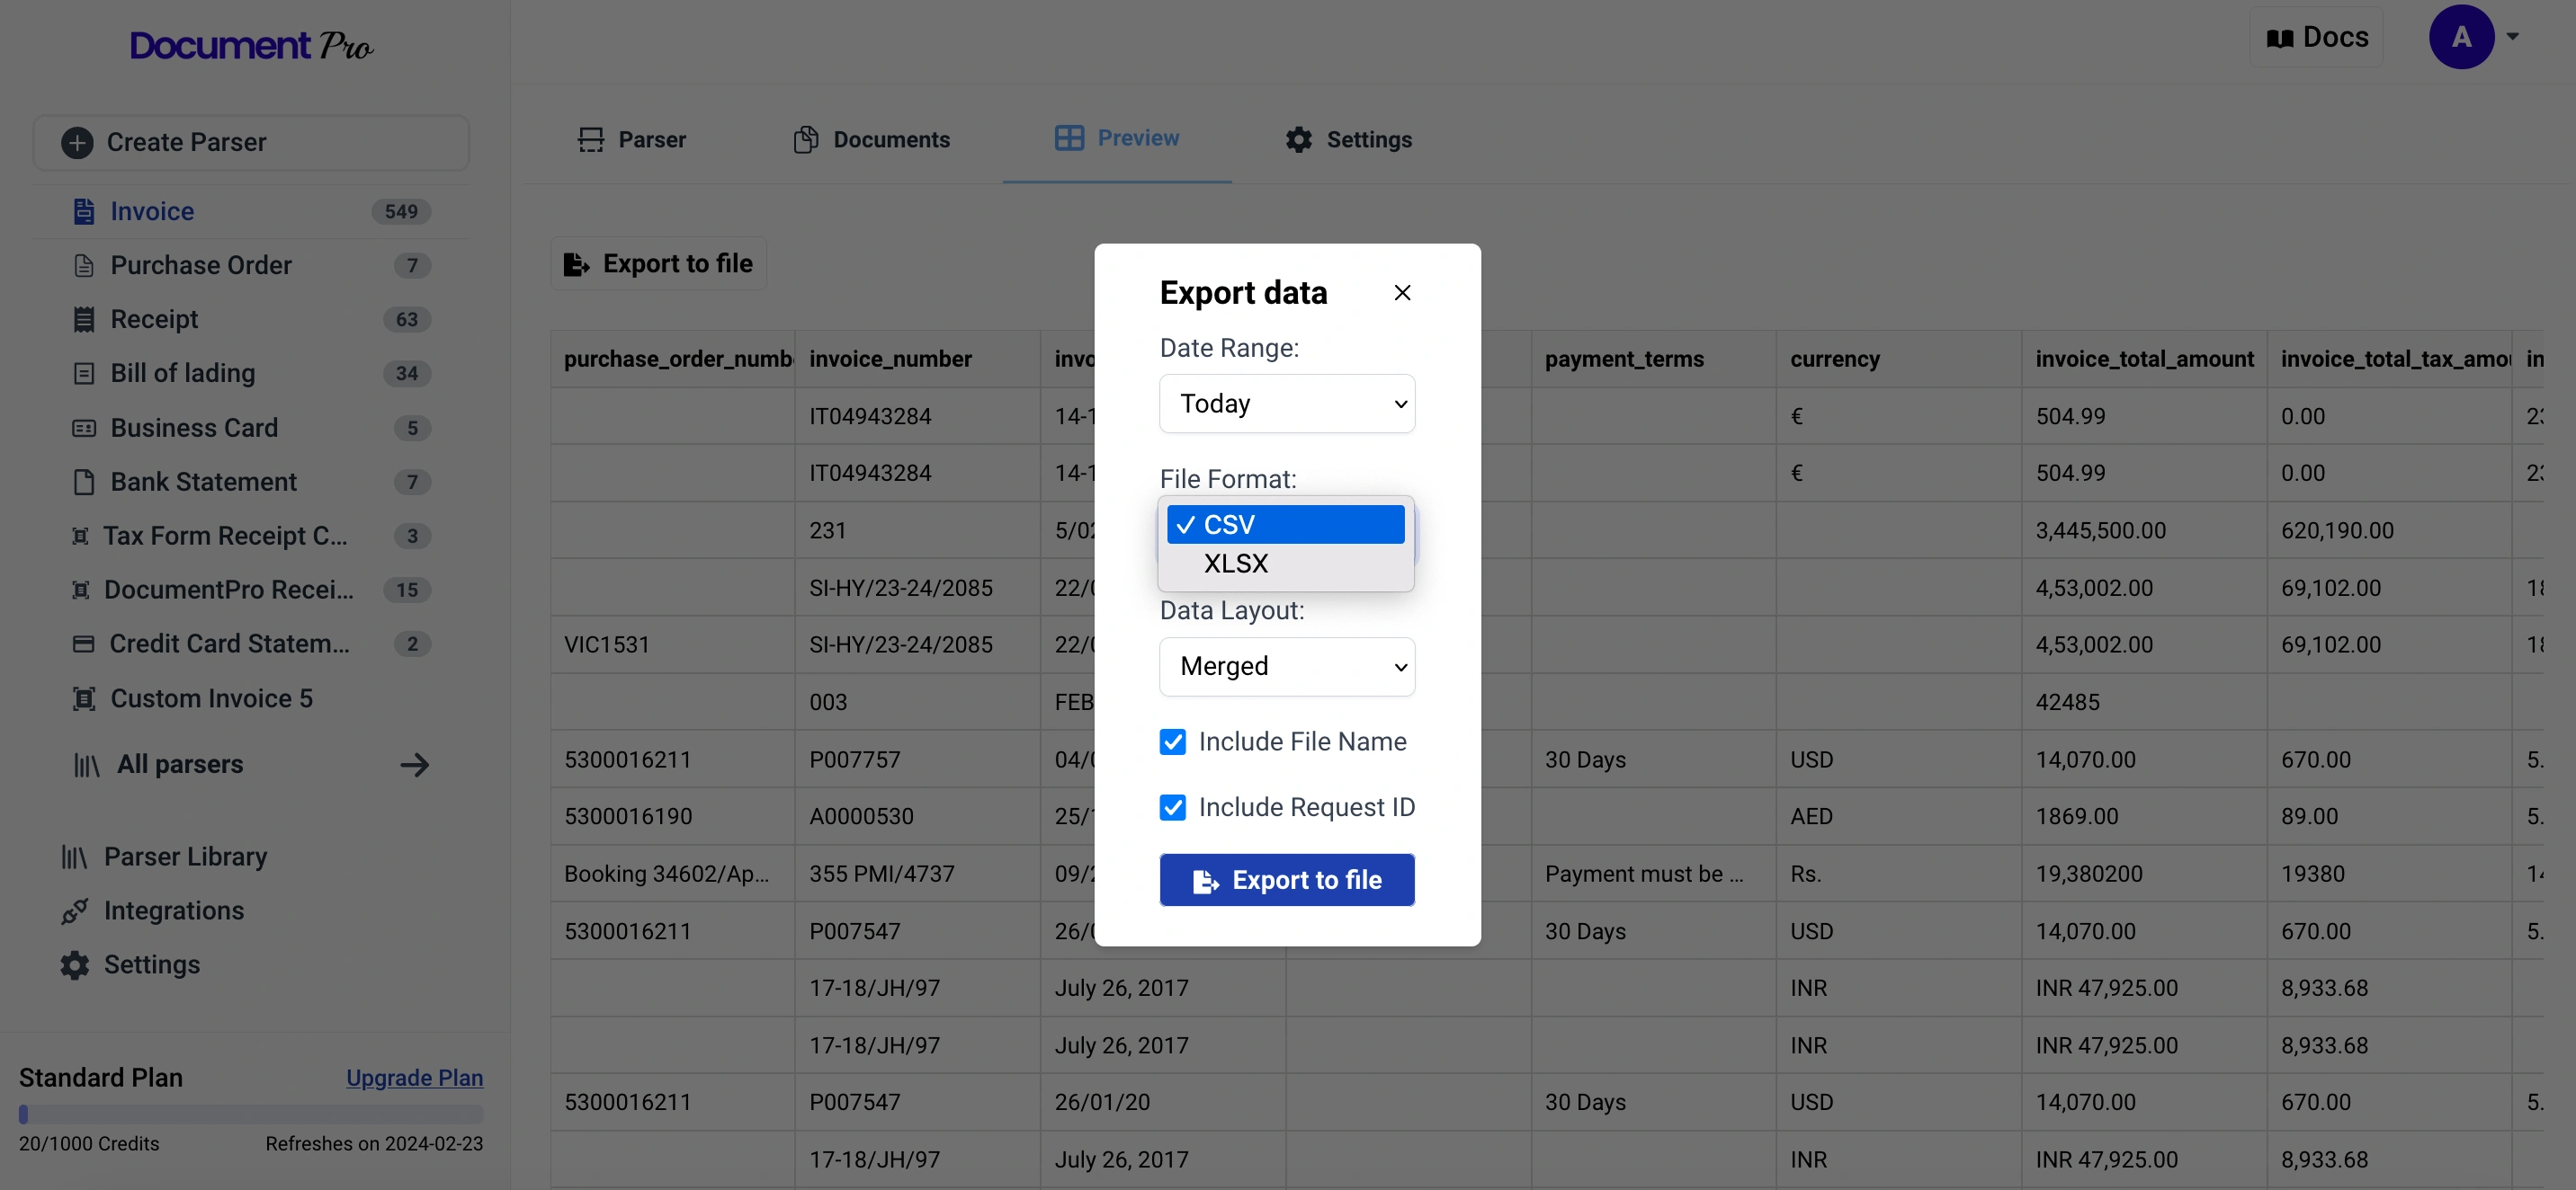Click the Docs book icon
2576x1190 pixels.
click(2279, 38)
